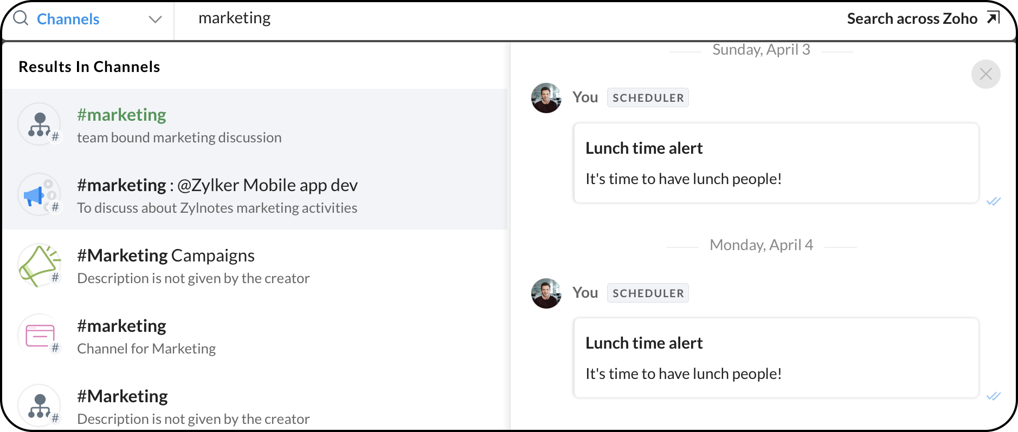The width and height of the screenshot is (1018, 432).
Task: Select the "Channel for Marketing" result
Action: click(146, 349)
